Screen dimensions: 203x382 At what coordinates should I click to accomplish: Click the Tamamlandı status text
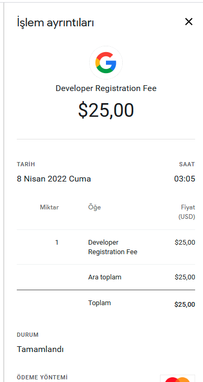tap(40, 349)
